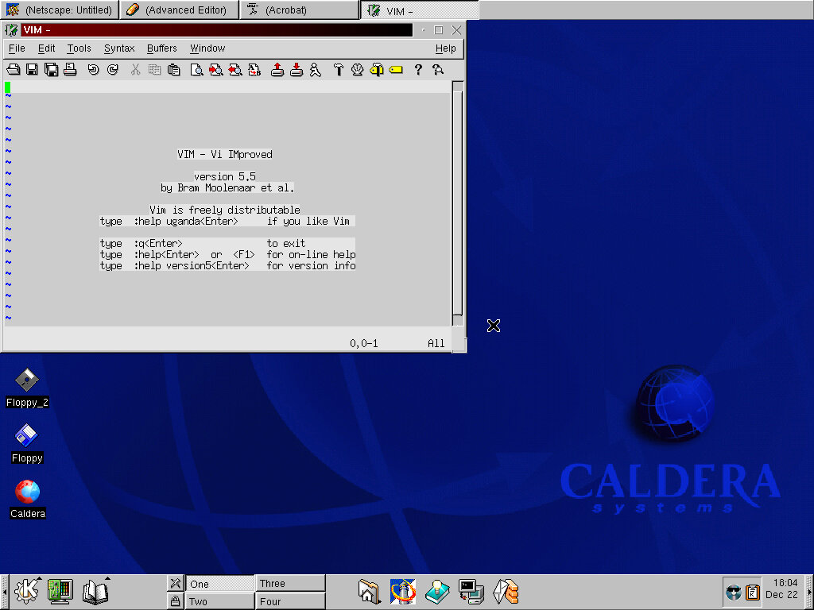814x610 pixels.
Task: Click the Save file toolbar icon
Action: point(33,70)
